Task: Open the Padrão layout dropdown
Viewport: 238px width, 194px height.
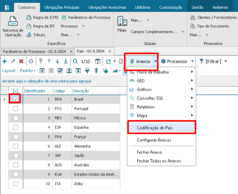Action: (28, 71)
